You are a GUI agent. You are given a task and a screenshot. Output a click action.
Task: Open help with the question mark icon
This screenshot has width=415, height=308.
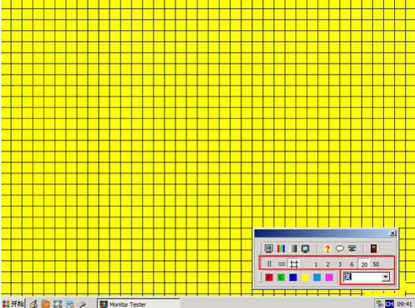pyautogui.click(x=327, y=248)
